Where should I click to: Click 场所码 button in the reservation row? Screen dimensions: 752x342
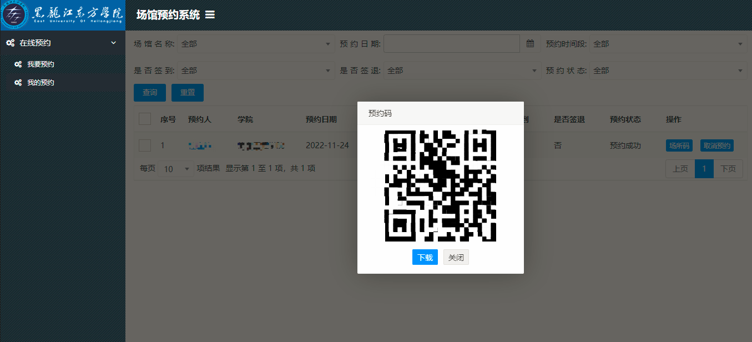pos(679,146)
